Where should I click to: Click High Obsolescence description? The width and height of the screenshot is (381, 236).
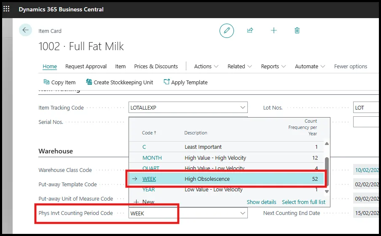click(207, 179)
